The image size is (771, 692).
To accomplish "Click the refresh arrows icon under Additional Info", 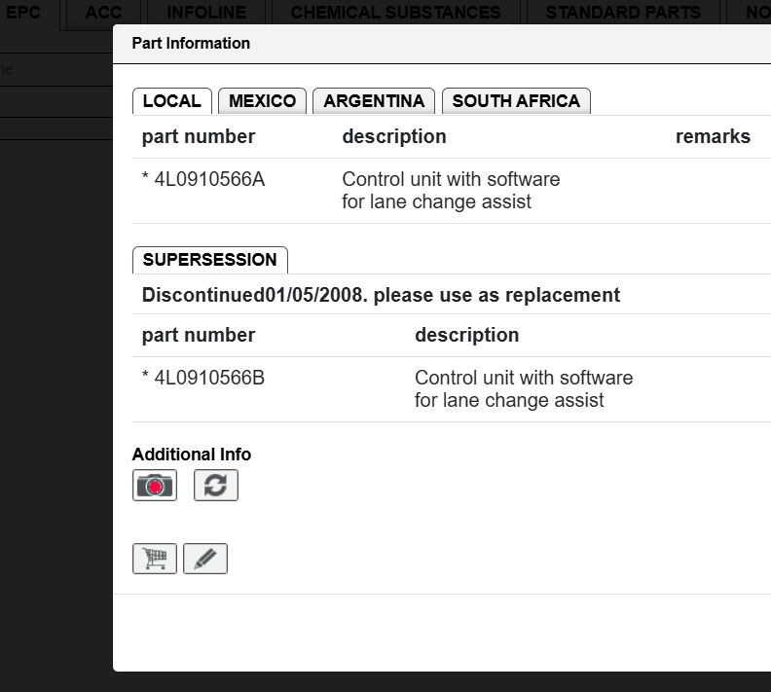I will click(x=216, y=485).
